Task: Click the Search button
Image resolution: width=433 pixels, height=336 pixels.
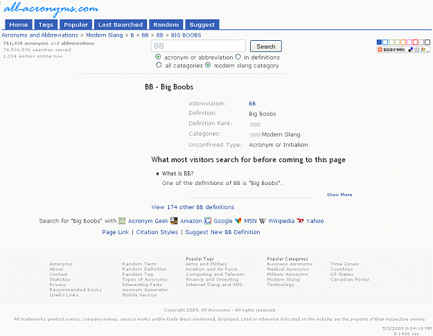Action: [265, 46]
